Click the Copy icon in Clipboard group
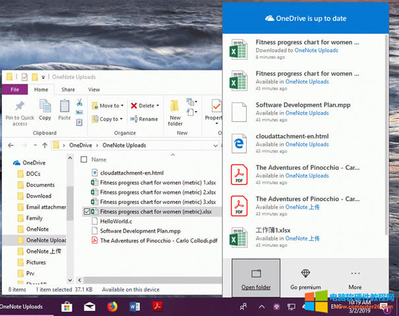Viewport: 399px width, 316px height. pyautogui.click(x=45, y=106)
